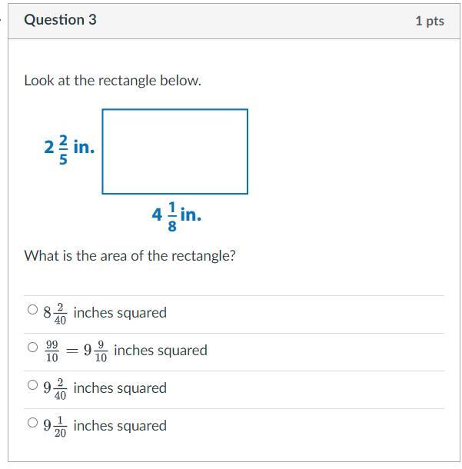This screenshot has width=462, height=469.
Task: Click the '9 9/10 inches squared' answer label
Action: (x=145, y=351)
